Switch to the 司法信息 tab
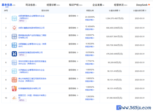 click(x=31, y=5)
